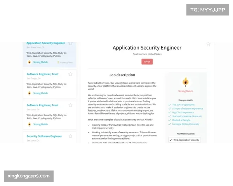The height and width of the screenshot is (186, 233).
Task: Click the flame icon on the San Diego job card
Action: click(29, 93)
